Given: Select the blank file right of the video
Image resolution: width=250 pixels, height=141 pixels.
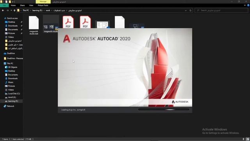Looking at the screenshot, I should (120, 22).
